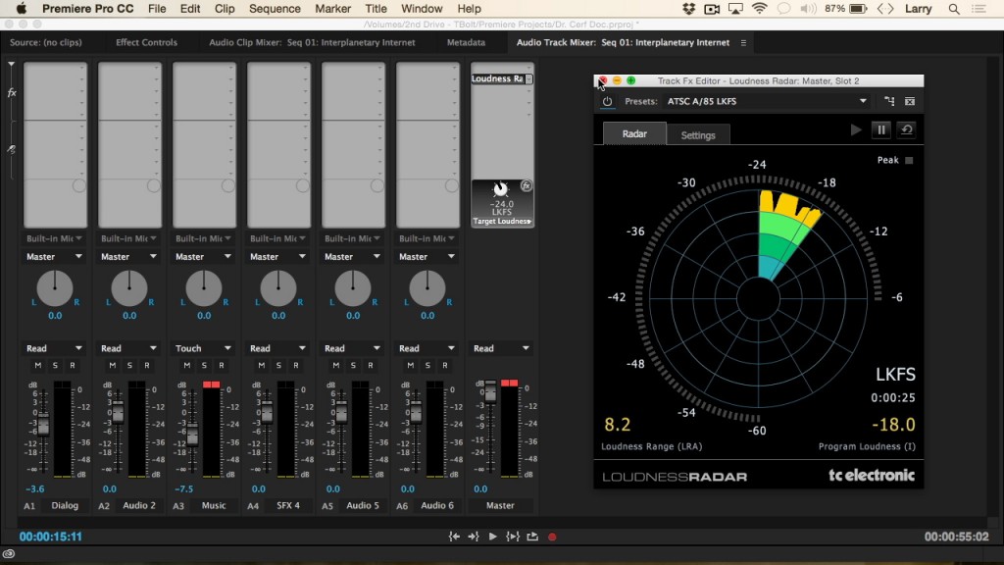Mute the SFX 4 track
The image size is (1004, 565).
click(261, 365)
